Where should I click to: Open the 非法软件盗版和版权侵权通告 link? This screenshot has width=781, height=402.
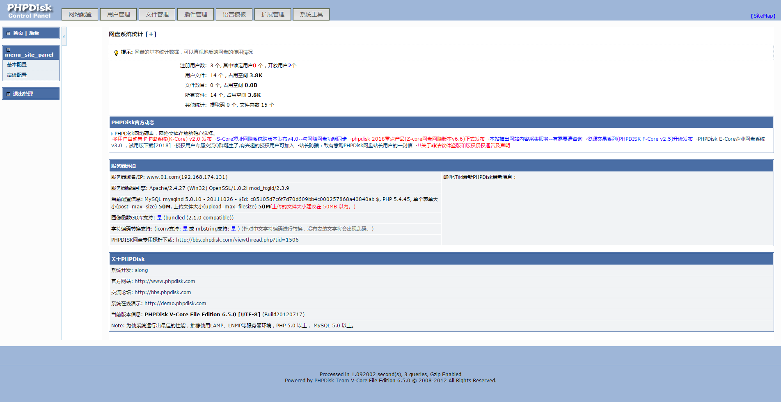click(x=463, y=146)
